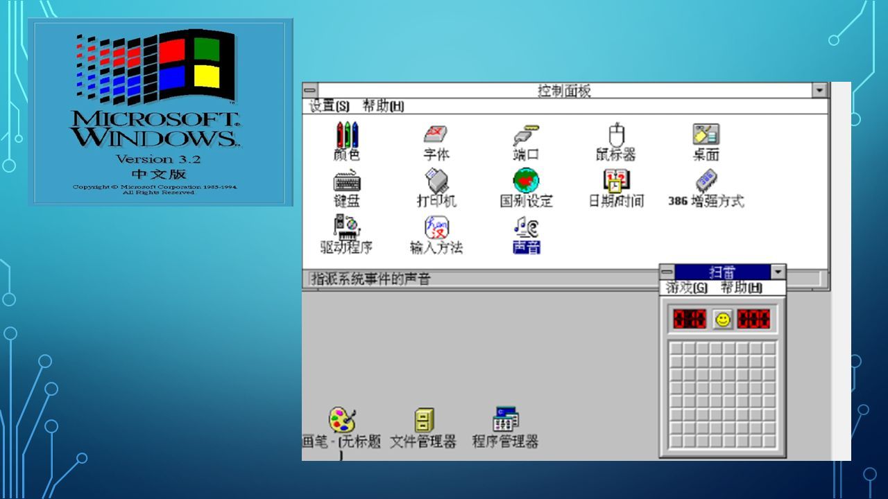Open the 帮助(H) menu in Minesweeper
Image resolution: width=888 pixels, height=499 pixels.
741,288
